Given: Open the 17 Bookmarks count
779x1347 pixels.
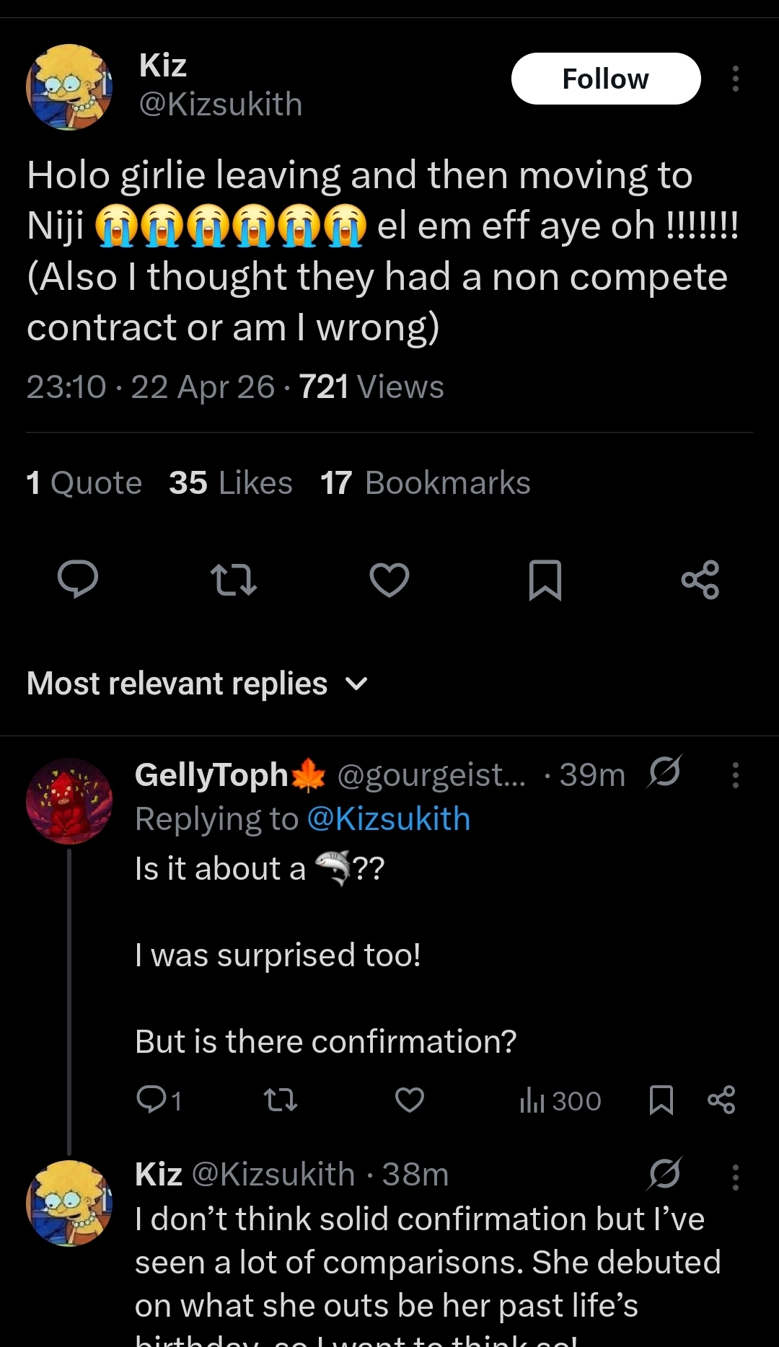Looking at the screenshot, I should click(426, 482).
